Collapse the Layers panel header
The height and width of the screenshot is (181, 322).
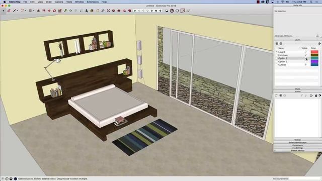point(297,40)
